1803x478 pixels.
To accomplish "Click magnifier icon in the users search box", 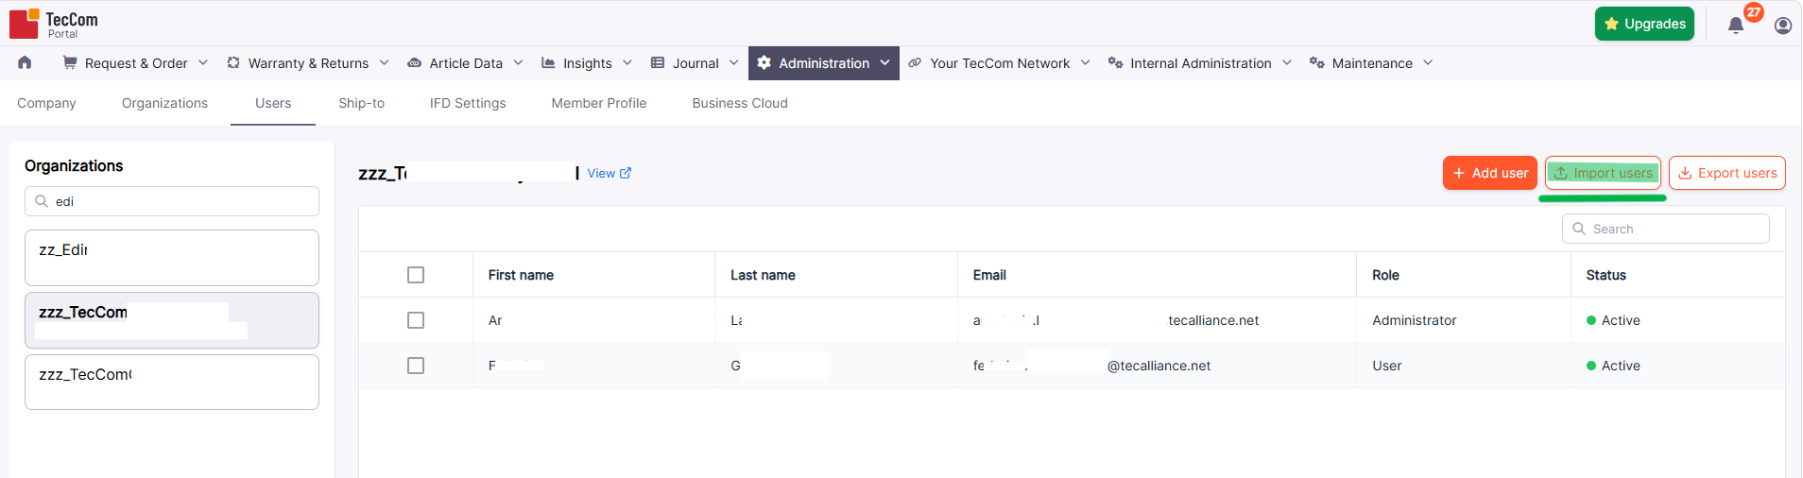I will pyautogui.click(x=1579, y=229).
